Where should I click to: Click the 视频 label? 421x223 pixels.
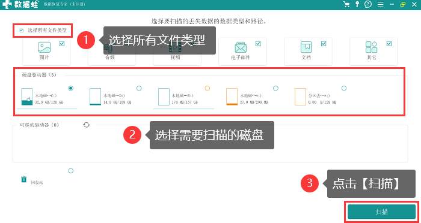point(175,58)
